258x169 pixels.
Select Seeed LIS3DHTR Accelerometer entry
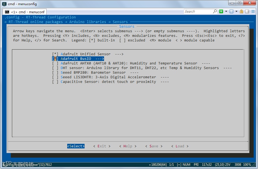[x=108, y=77]
